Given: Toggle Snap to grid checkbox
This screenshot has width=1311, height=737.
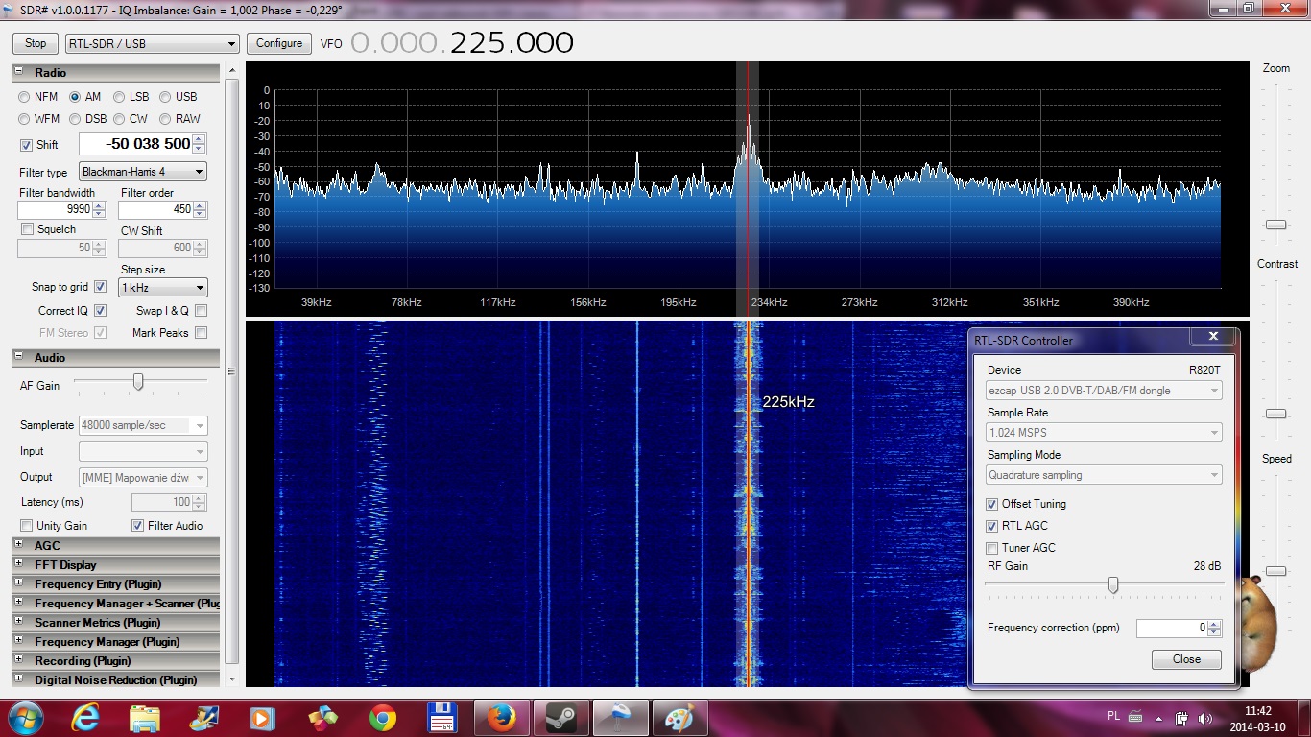Looking at the screenshot, I should 101,287.
